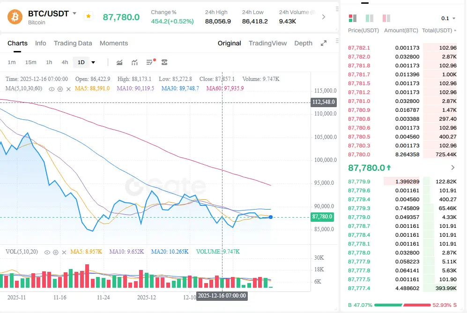The width and height of the screenshot is (467, 313).
Task: Open header panel drag handle menu icon
Action: click(x=337, y=9)
